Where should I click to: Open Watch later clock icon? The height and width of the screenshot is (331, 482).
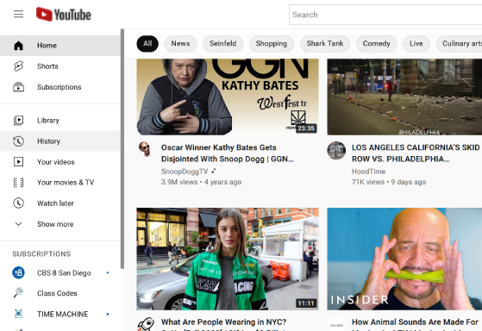pos(18,203)
